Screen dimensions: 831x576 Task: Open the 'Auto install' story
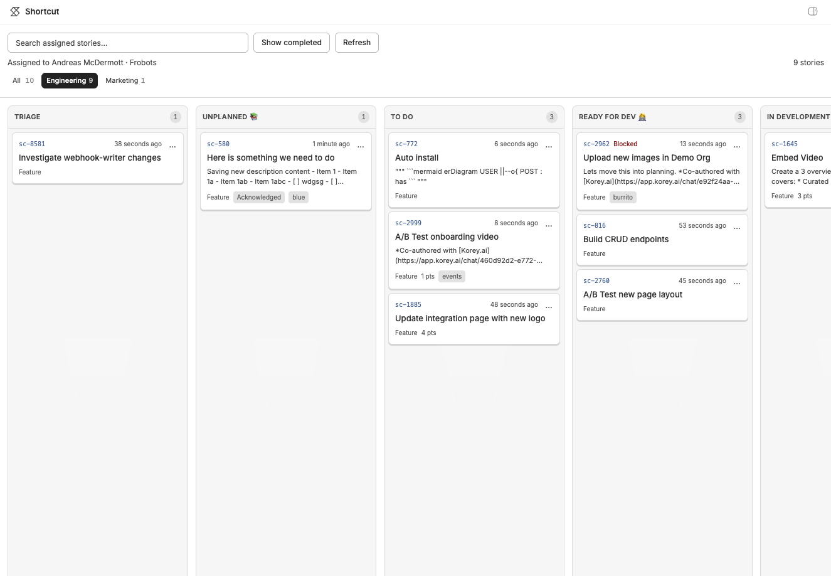pos(417,157)
